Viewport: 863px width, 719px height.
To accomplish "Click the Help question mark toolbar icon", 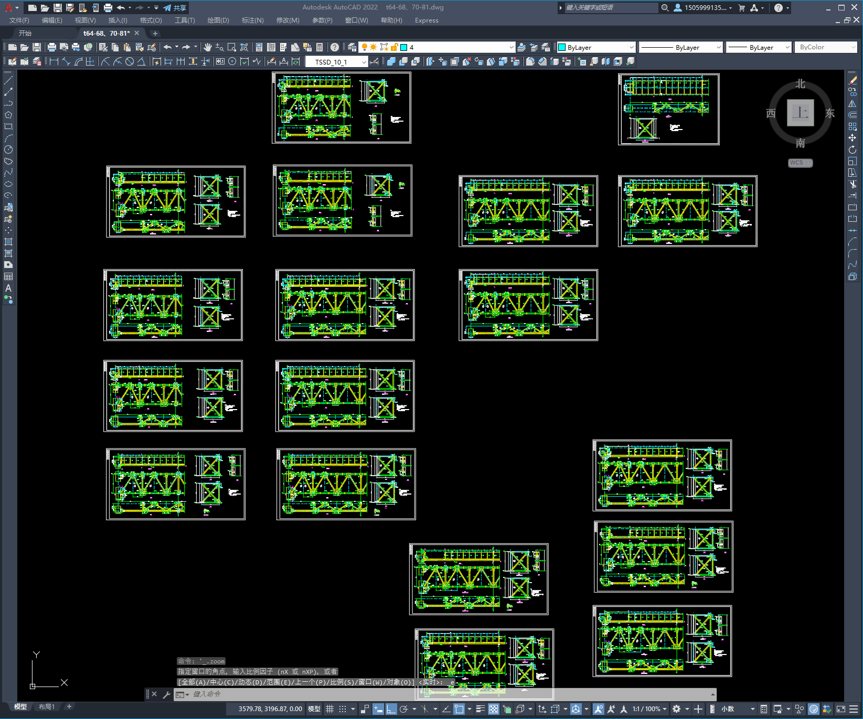I will tap(335, 47).
